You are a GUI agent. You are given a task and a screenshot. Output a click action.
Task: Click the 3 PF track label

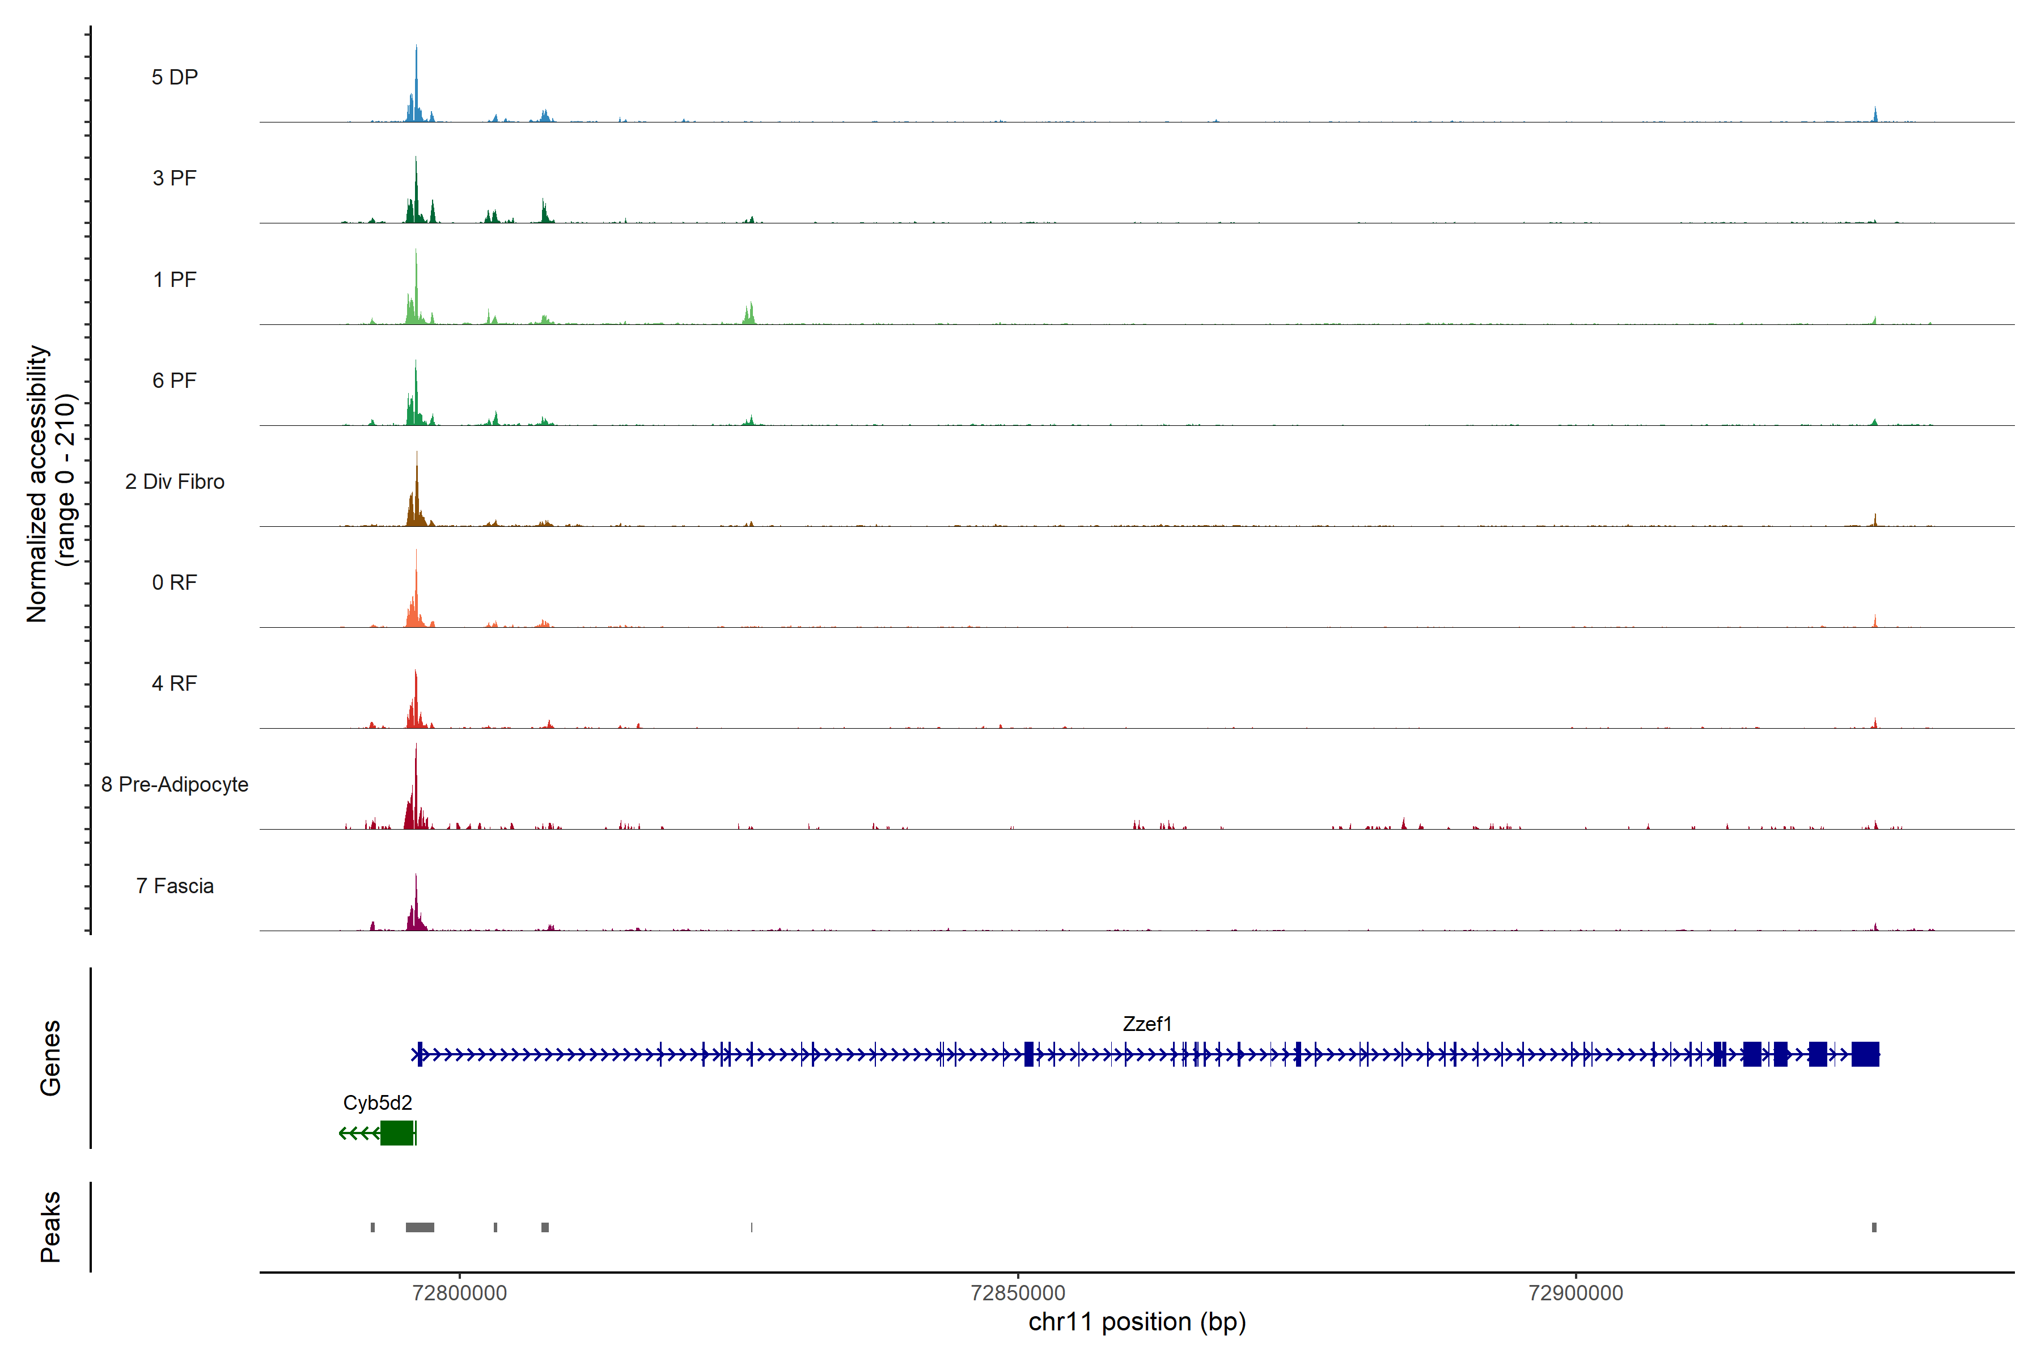pos(175,178)
